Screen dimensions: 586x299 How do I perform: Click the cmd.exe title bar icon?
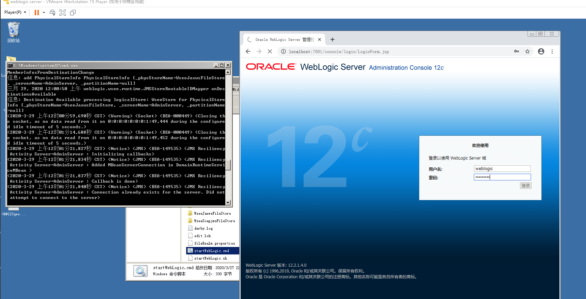(x=10, y=65)
